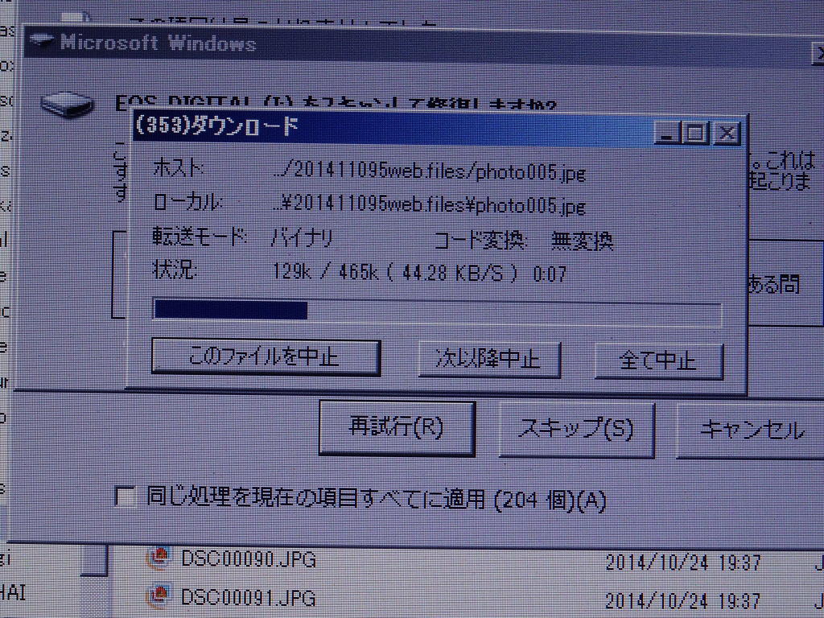Close the (353)ダウンロード window
The image size is (824, 618).
click(727, 134)
